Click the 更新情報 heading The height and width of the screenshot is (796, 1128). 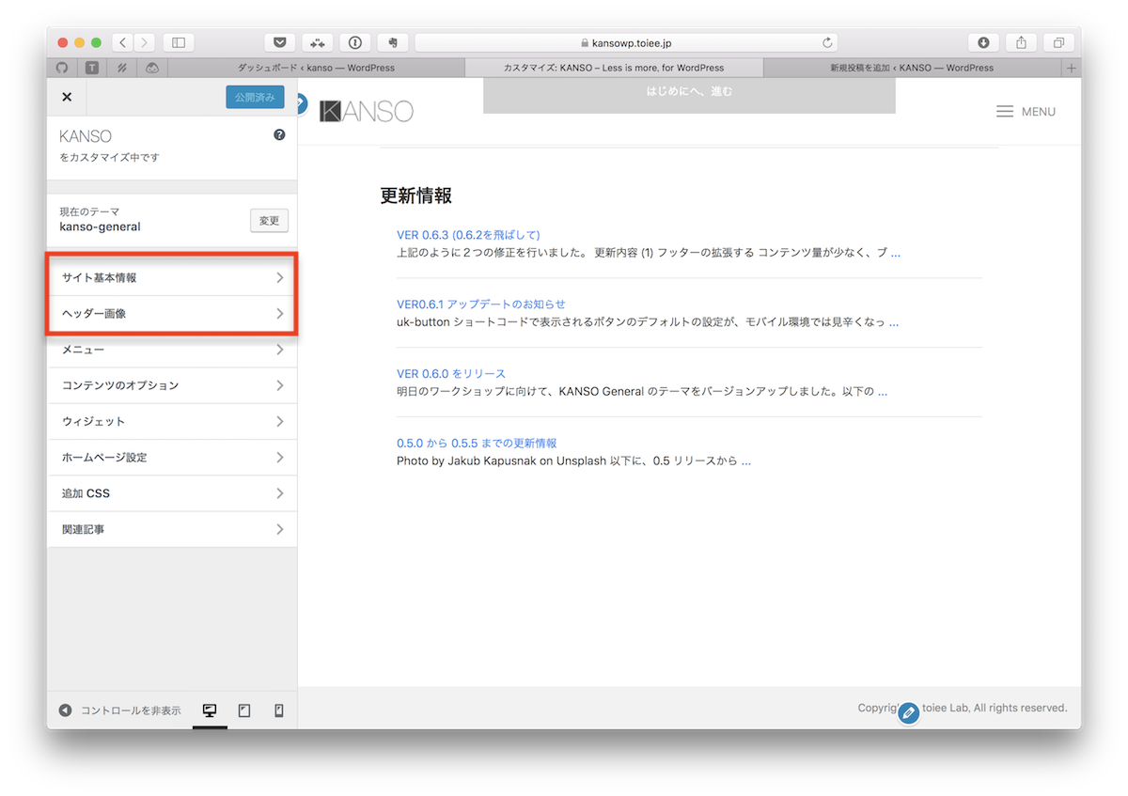(x=416, y=195)
